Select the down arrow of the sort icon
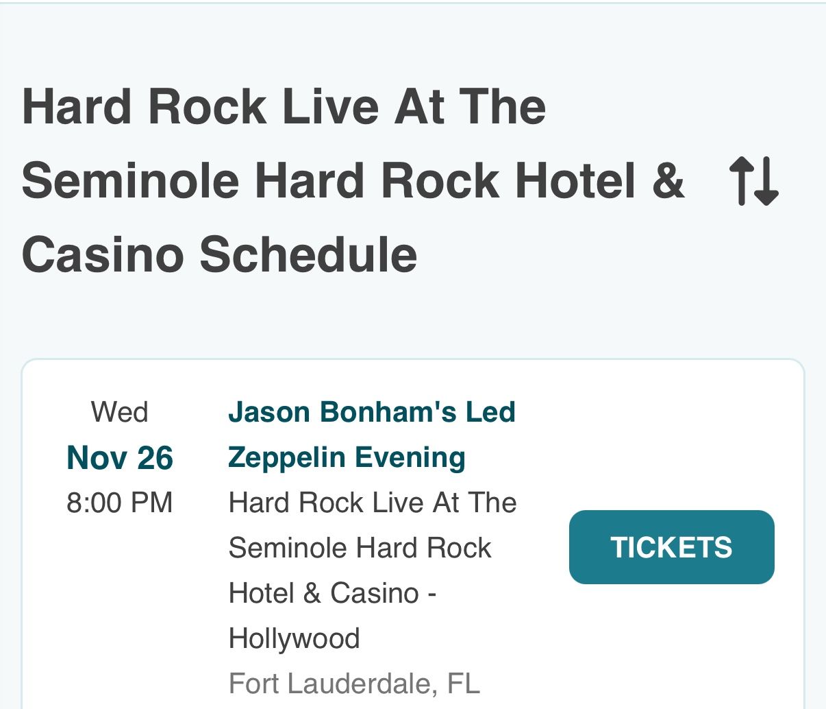The image size is (826, 709). point(765,182)
